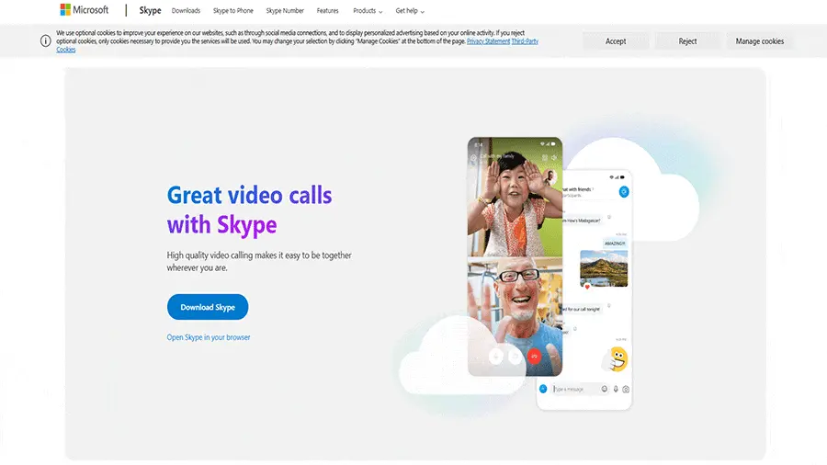827x465 pixels.
Task: Expand the Products dropdown menu
Action: tap(368, 11)
